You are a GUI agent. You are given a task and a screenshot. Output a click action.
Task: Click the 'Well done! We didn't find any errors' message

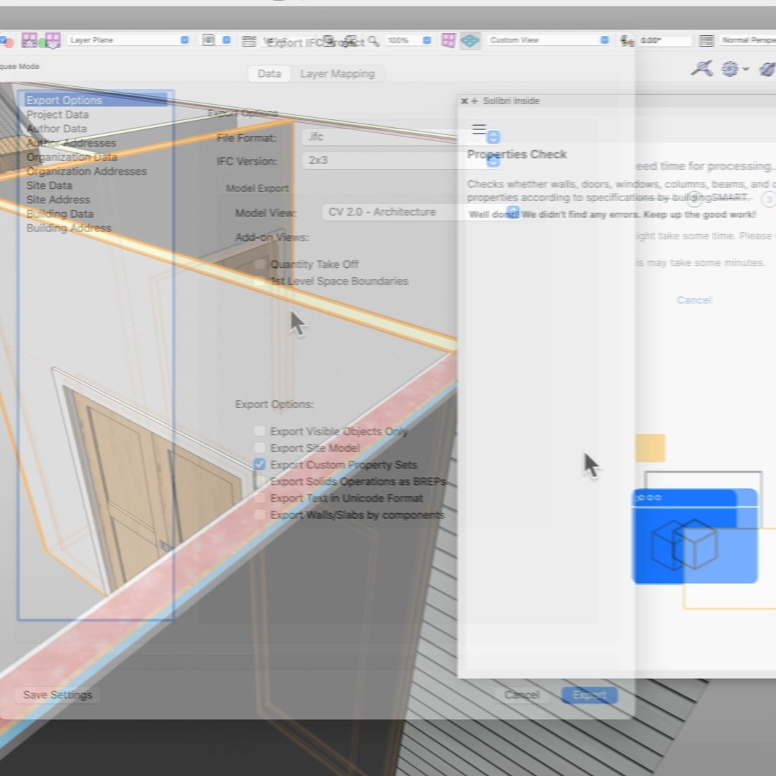[x=612, y=214]
